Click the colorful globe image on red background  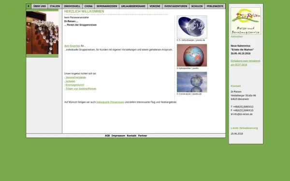pyautogui.click(x=192, y=55)
